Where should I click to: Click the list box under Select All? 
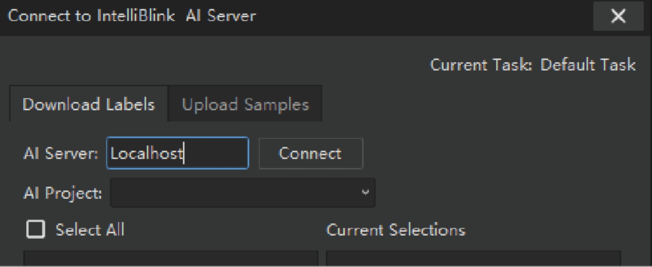coord(170,259)
